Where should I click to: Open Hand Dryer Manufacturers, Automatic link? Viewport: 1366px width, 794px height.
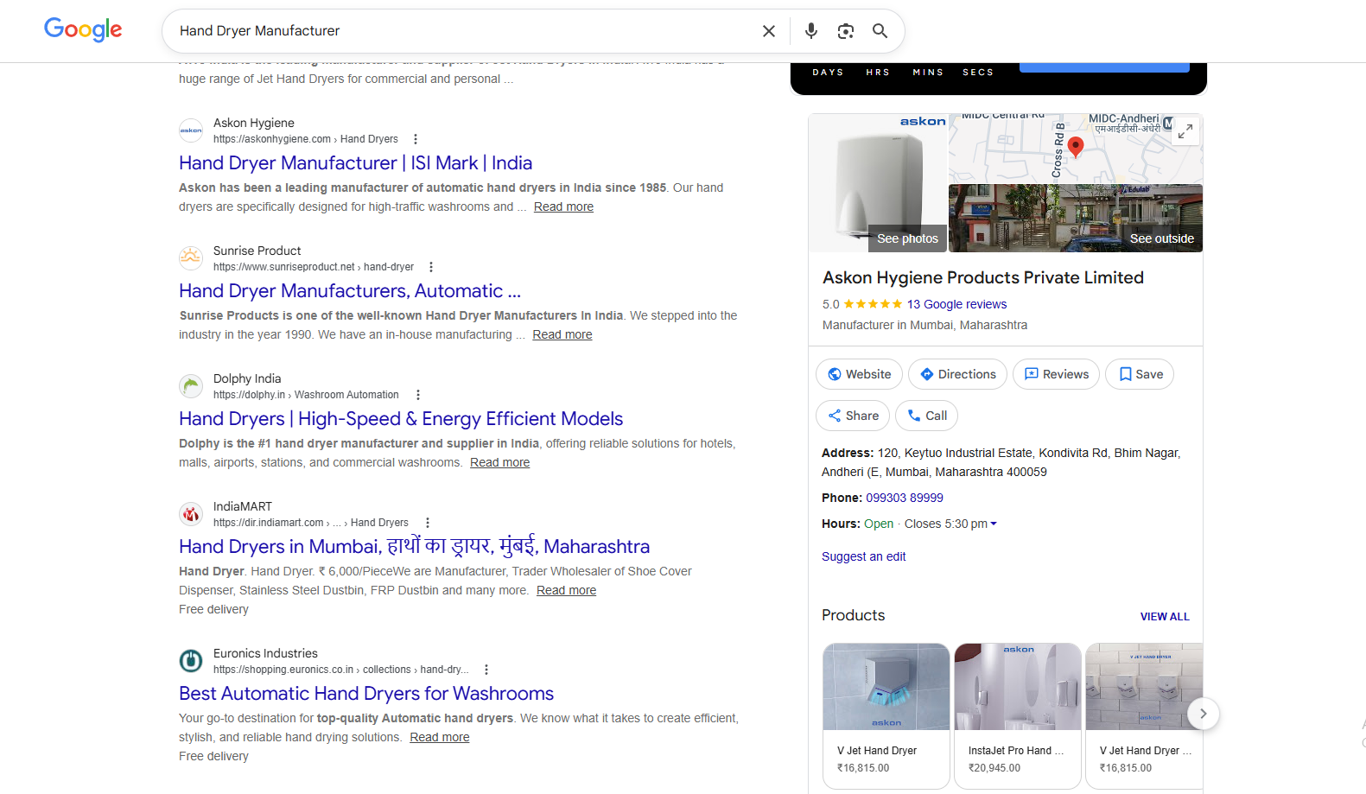(x=350, y=291)
